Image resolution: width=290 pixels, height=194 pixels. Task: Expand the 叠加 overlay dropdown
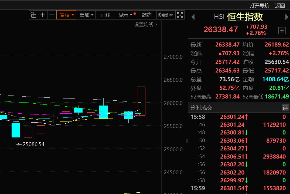pyautogui.click(x=86, y=15)
